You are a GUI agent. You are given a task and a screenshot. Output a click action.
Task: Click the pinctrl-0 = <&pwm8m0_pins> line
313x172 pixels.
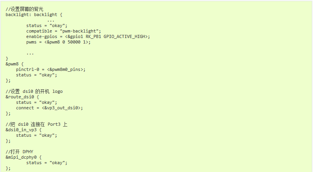[x=51, y=70]
